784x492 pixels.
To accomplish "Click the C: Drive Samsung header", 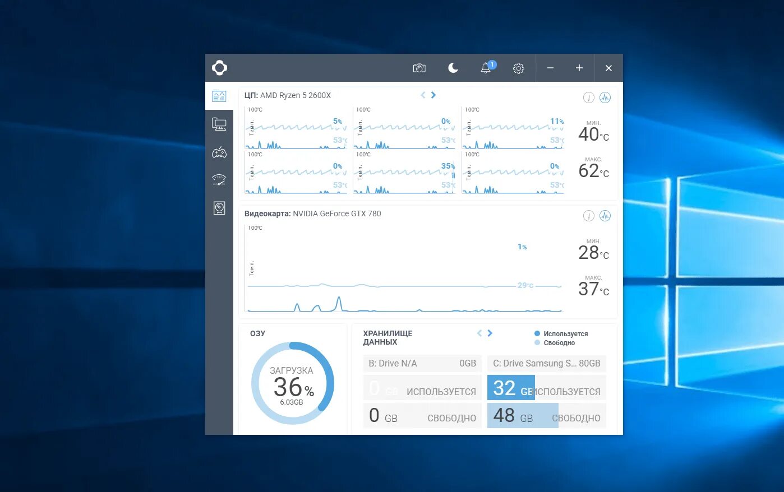I will pos(547,363).
